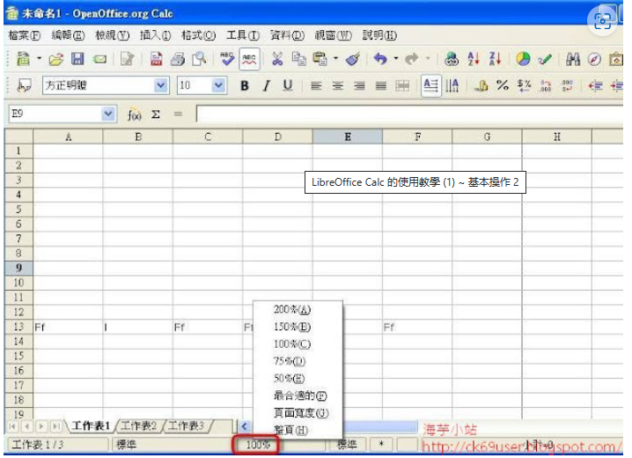Click the New document icon
Screen dimensions: 632x458
click(23, 59)
